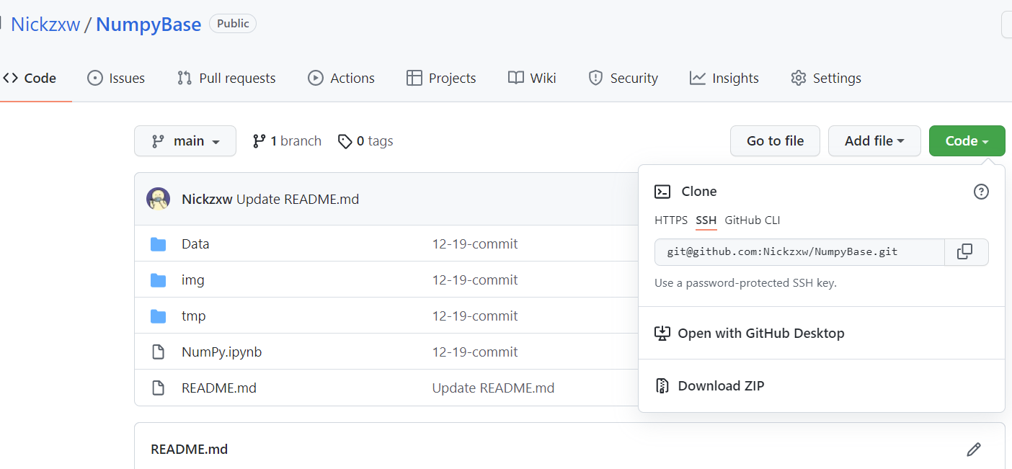
Task: Click the Nickzxw owner link in header
Action: point(45,24)
